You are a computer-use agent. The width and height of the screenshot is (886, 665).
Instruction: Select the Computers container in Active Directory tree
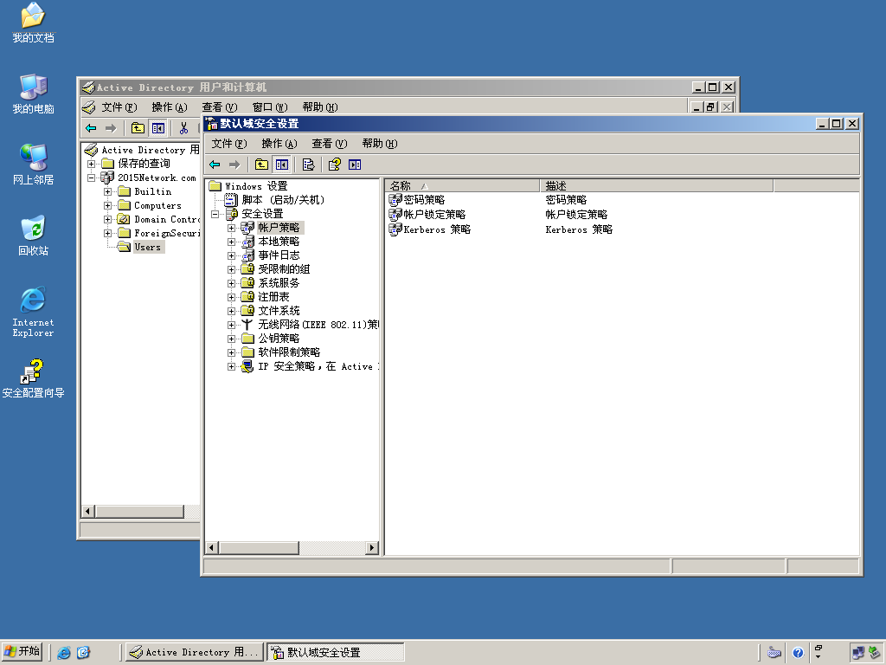click(x=157, y=206)
